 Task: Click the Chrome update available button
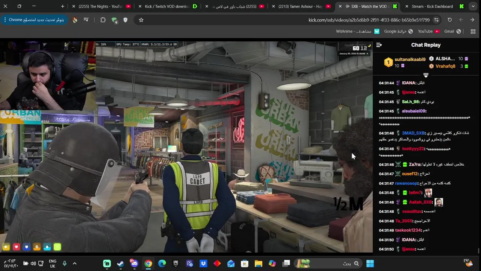[33, 20]
